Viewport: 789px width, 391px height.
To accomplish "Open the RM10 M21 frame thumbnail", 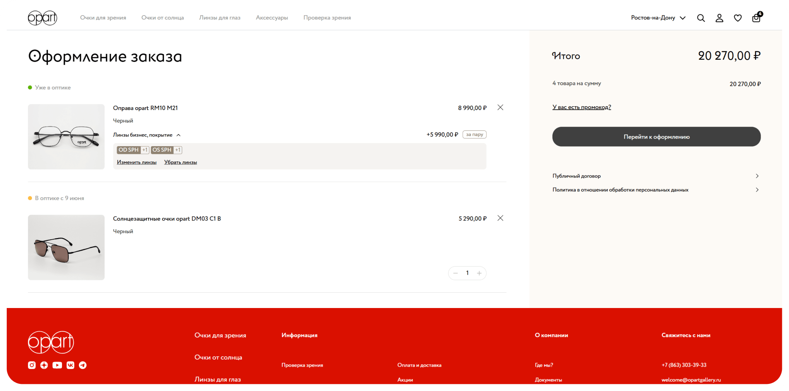I will pos(66,137).
